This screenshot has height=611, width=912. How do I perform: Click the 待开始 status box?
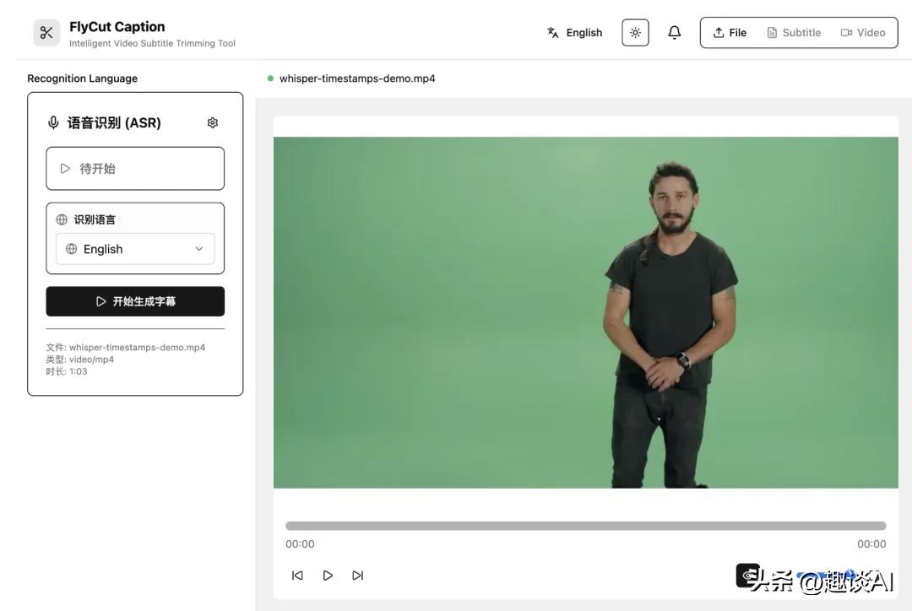tap(135, 169)
